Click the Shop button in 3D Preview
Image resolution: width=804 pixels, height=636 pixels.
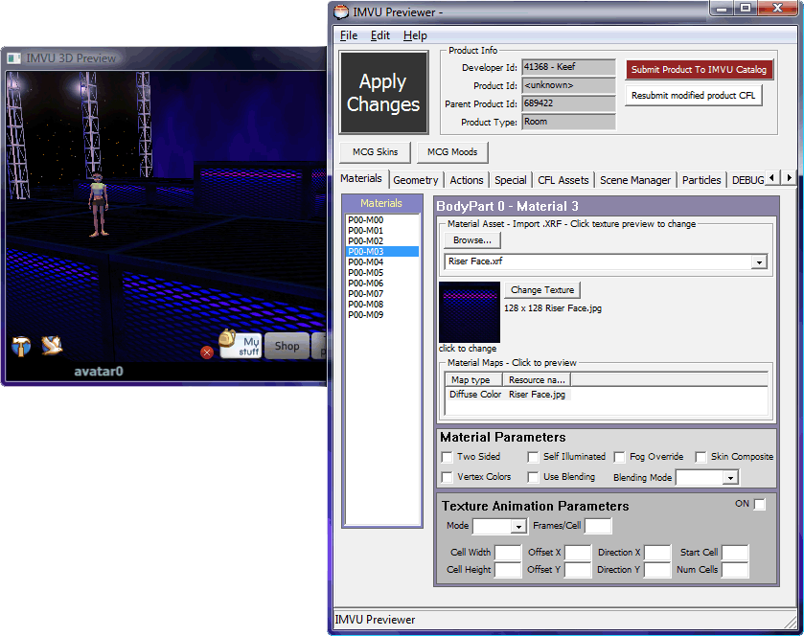coord(287,346)
